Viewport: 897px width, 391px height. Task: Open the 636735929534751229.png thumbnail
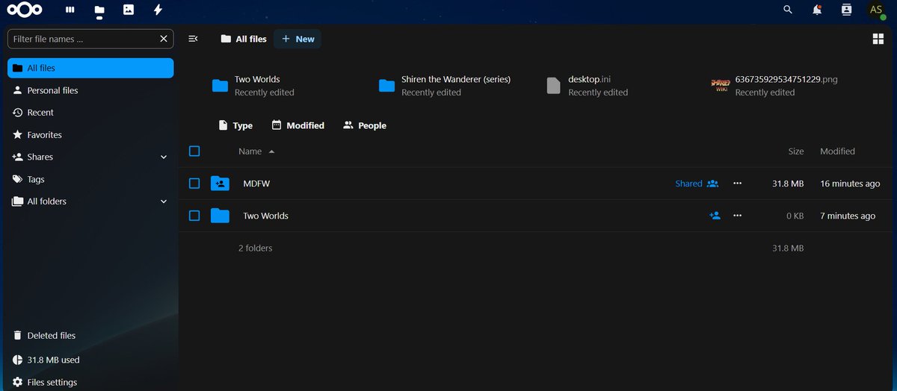coord(720,85)
